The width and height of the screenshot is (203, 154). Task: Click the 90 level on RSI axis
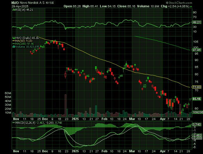[195, 12]
